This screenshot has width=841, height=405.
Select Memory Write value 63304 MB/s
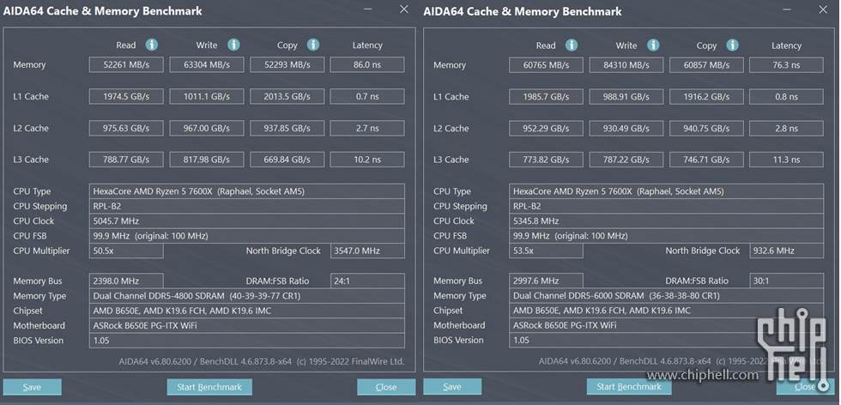[207, 65]
